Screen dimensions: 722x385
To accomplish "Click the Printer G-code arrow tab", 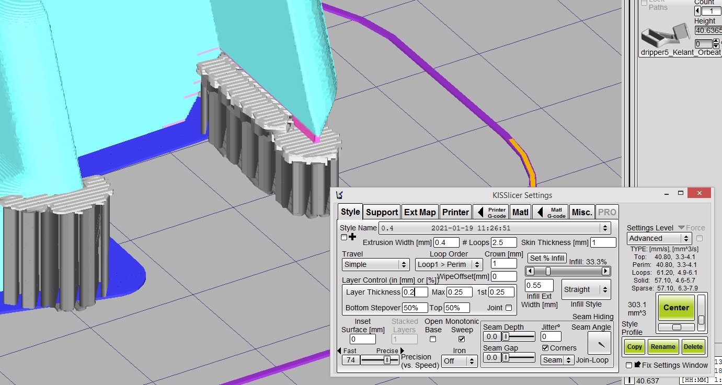I will (x=490, y=212).
